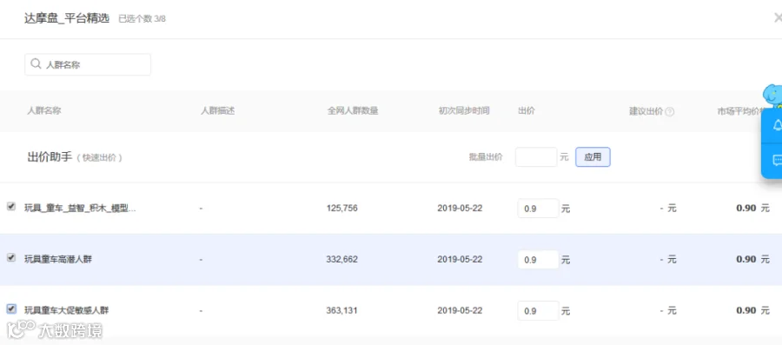Click the 出价助手 快速出价 label

[x=75, y=157]
